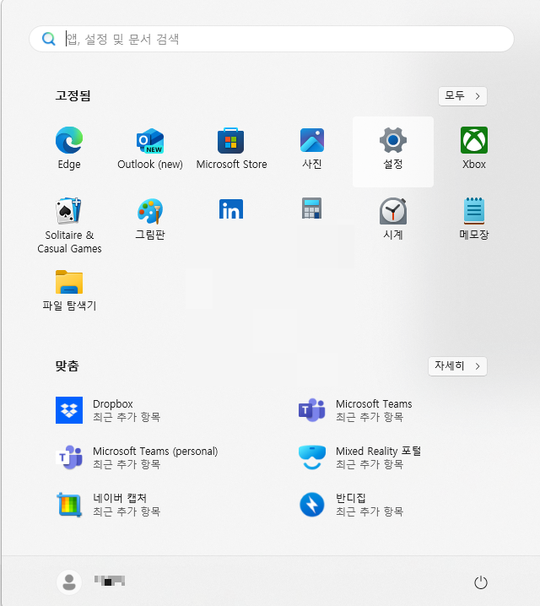Launch the Xbox app

pyautogui.click(x=474, y=149)
